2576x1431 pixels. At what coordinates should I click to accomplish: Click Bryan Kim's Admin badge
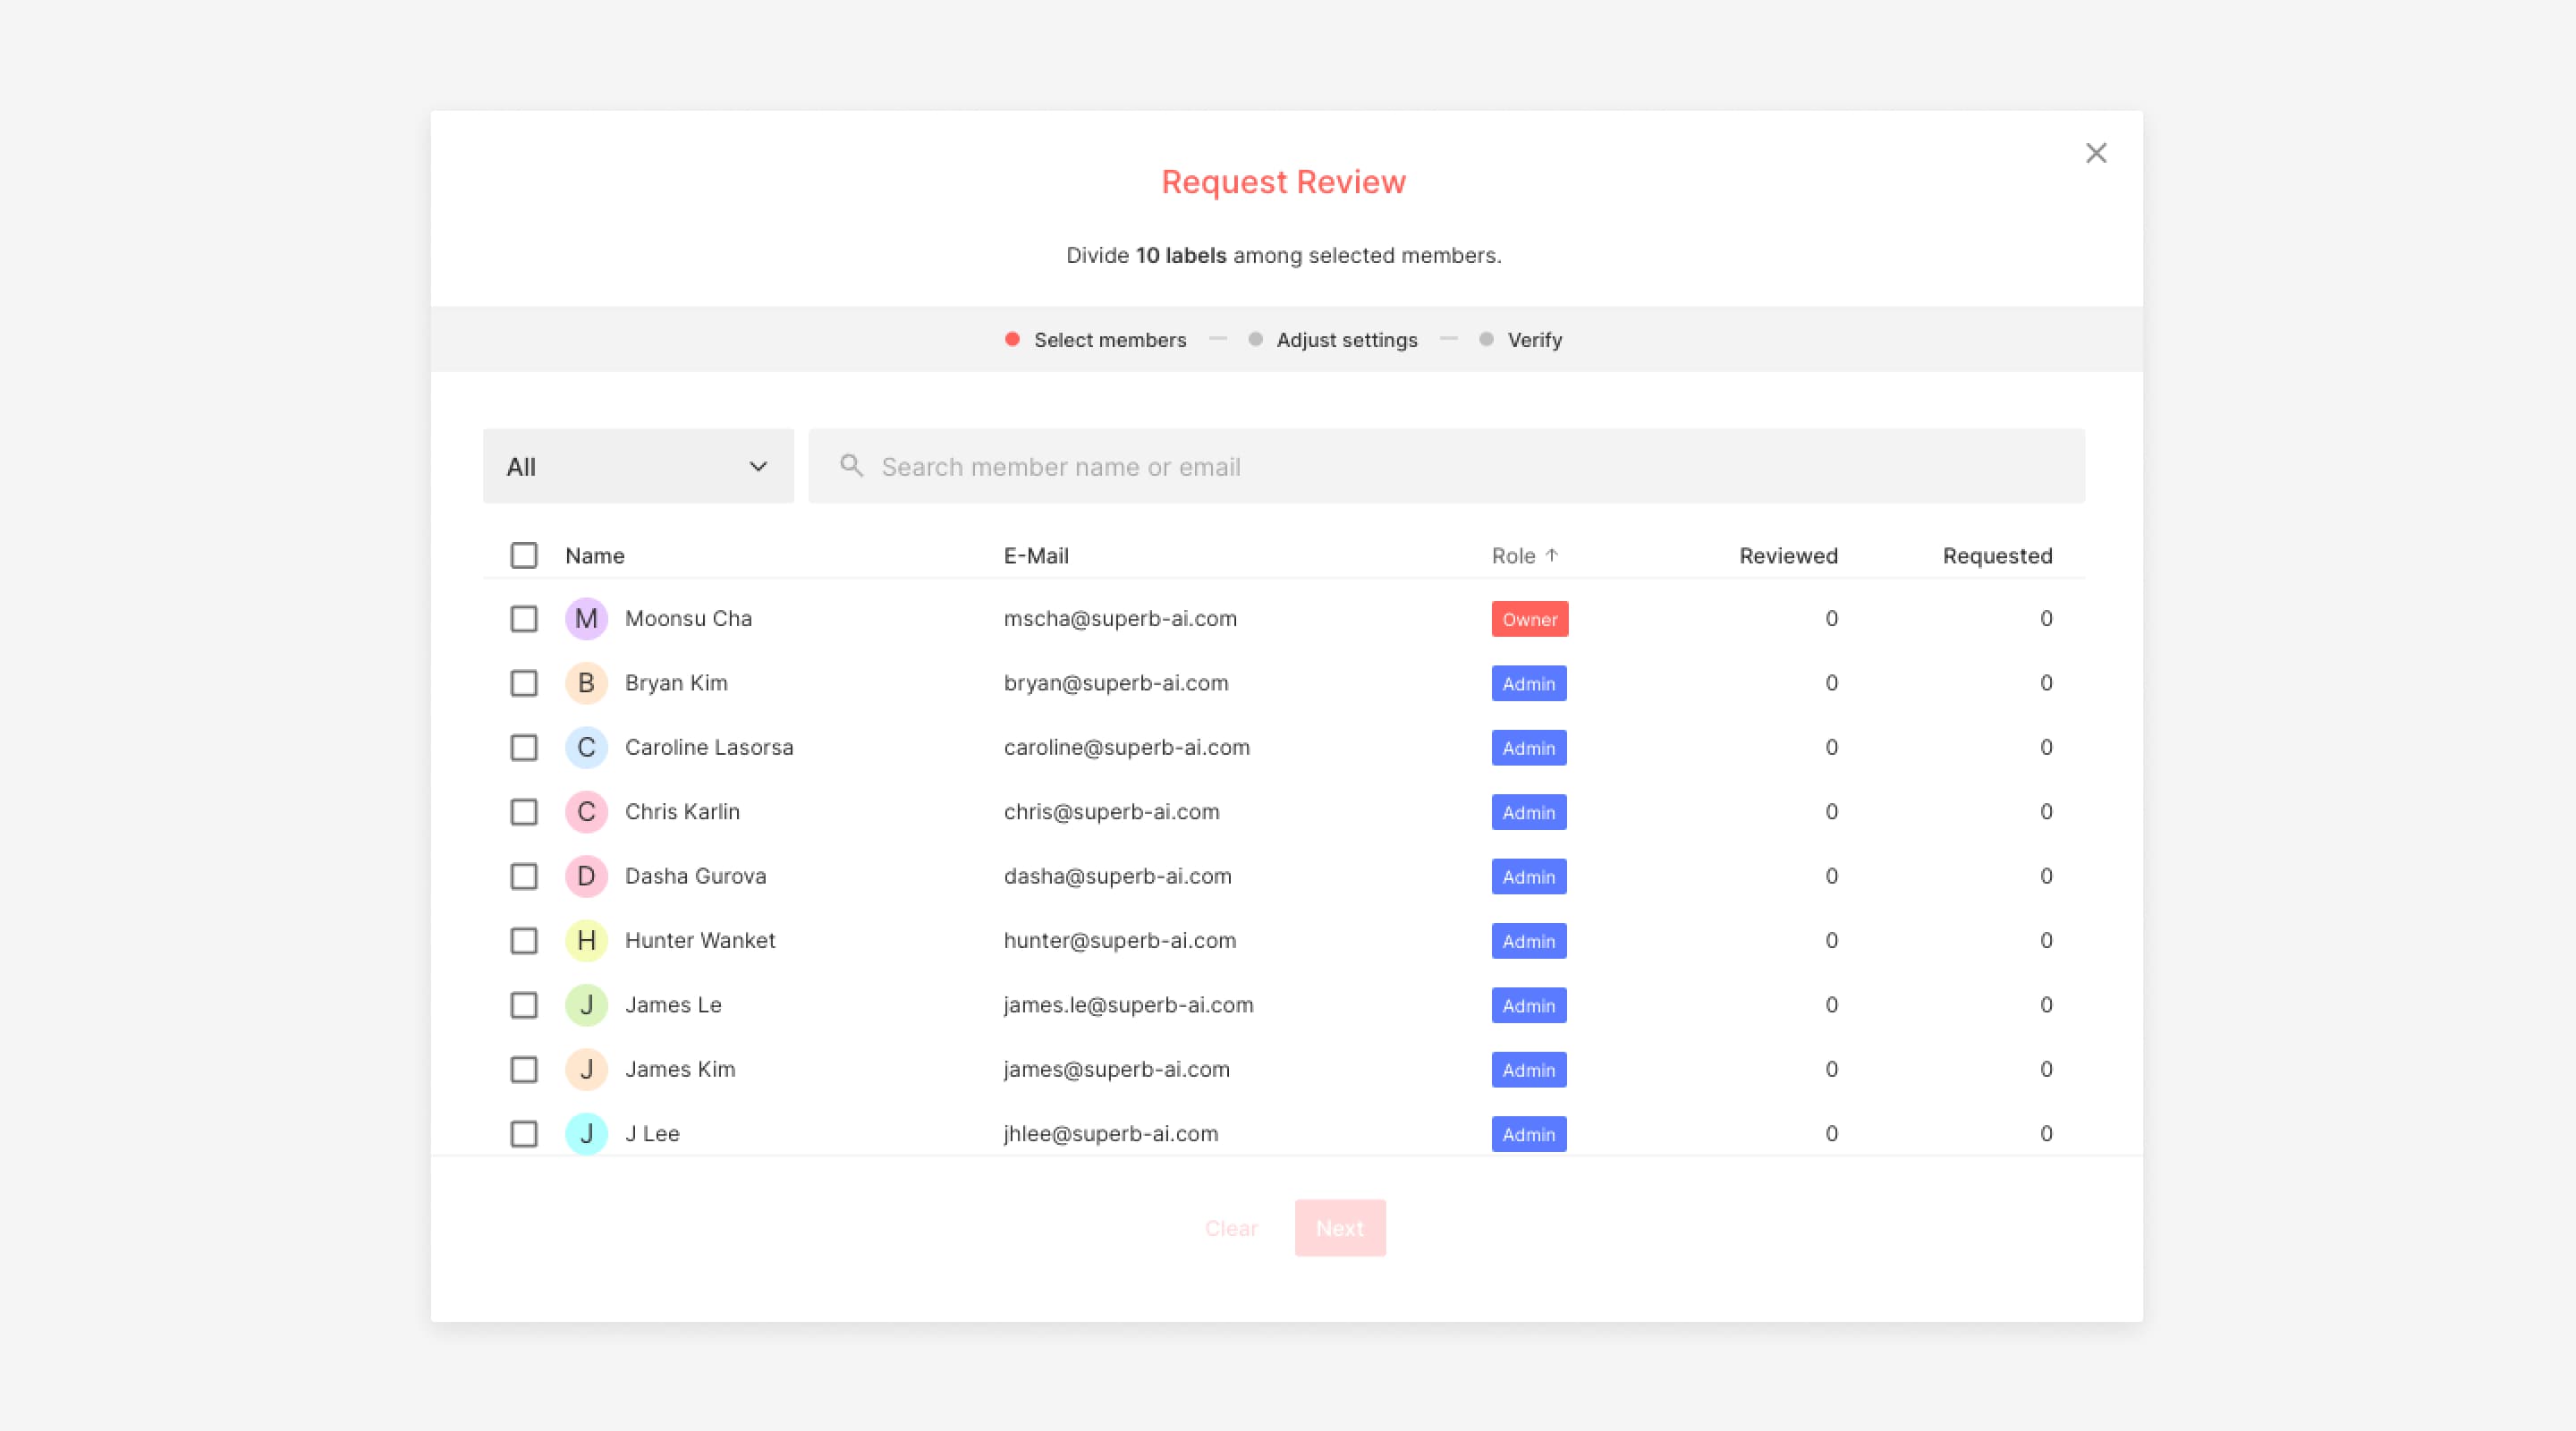click(x=1529, y=683)
